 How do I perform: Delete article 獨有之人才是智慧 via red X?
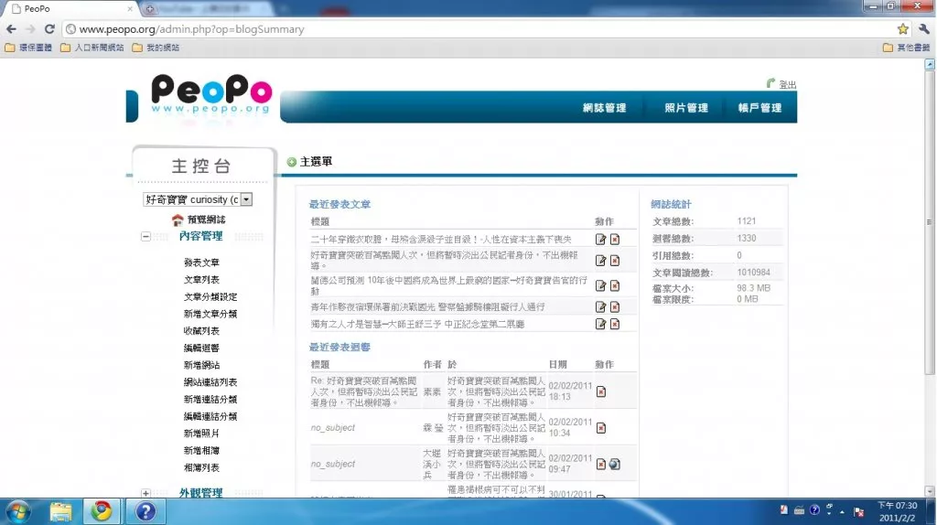coord(614,325)
